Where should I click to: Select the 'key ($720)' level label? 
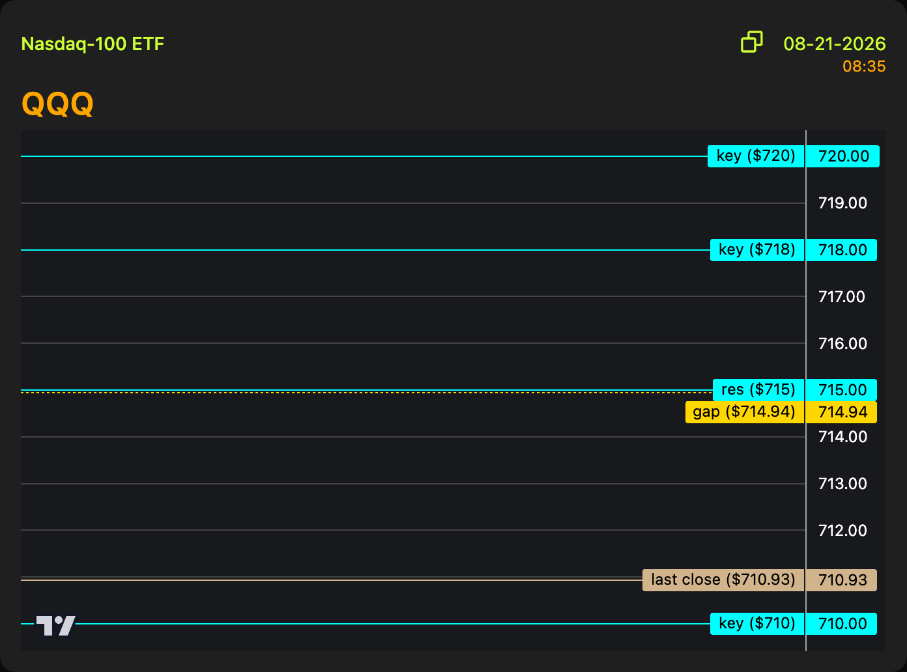coord(756,156)
